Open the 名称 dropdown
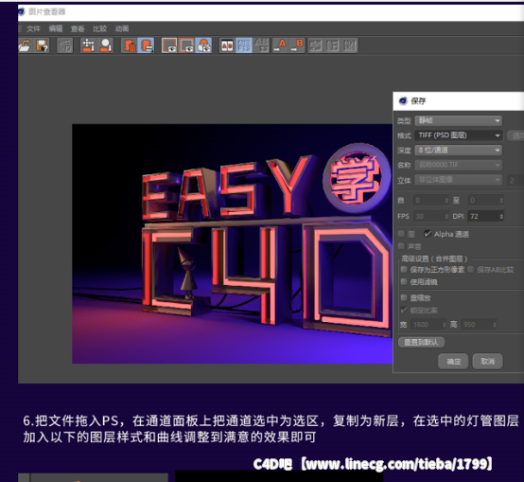524x482 pixels. click(x=458, y=165)
